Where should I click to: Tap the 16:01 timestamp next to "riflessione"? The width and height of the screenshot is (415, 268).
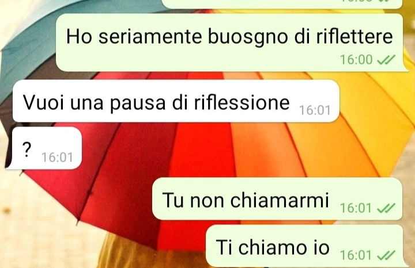pyautogui.click(x=315, y=110)
